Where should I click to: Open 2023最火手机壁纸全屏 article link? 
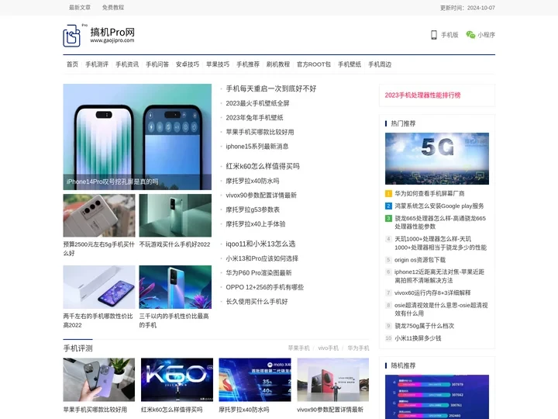[257, 103]
